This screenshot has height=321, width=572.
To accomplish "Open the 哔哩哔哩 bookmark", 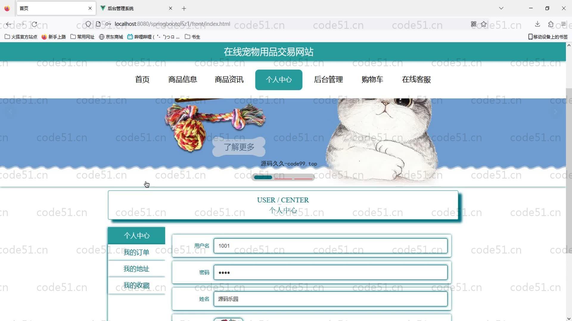I will point(153,37).
